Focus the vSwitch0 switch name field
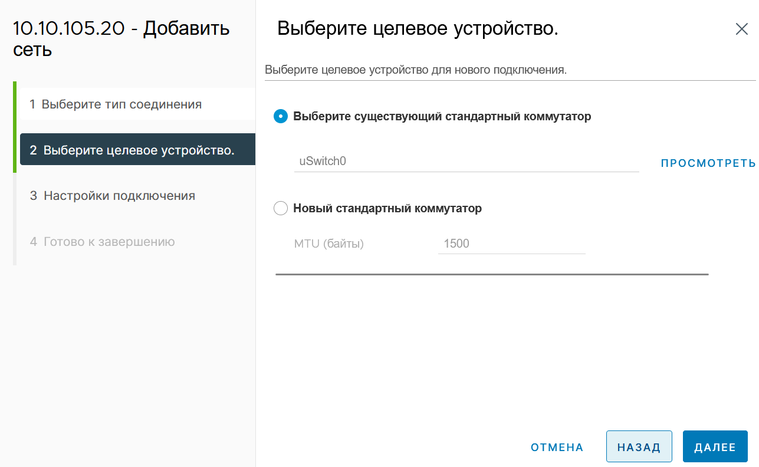This screenshot has height=467, width=759. (466, 161)
